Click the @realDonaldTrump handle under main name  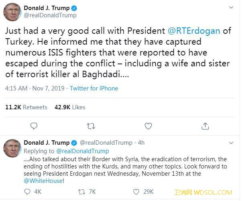[50, 15]
